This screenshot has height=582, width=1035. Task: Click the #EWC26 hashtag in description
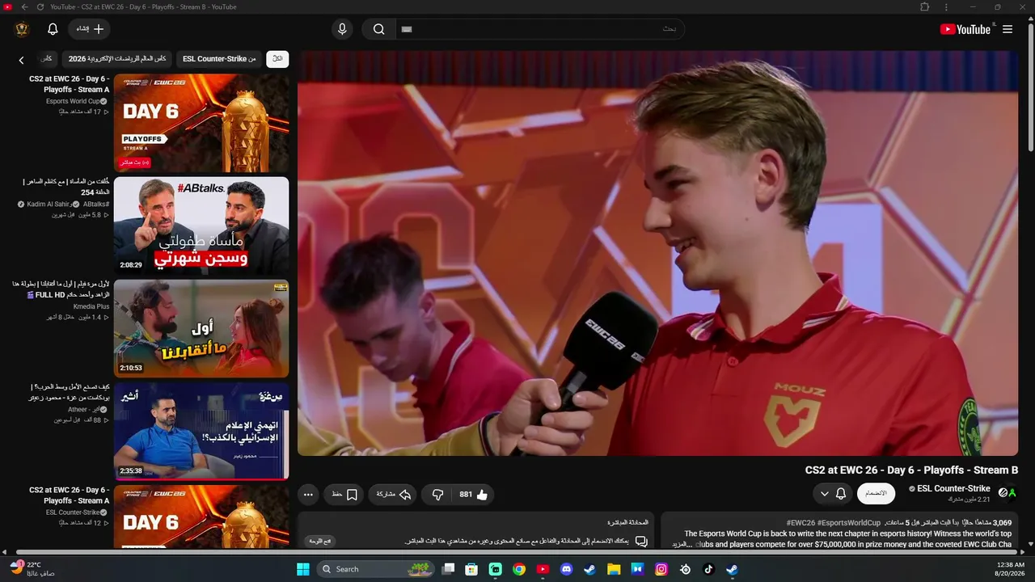[x=800, y=523]
